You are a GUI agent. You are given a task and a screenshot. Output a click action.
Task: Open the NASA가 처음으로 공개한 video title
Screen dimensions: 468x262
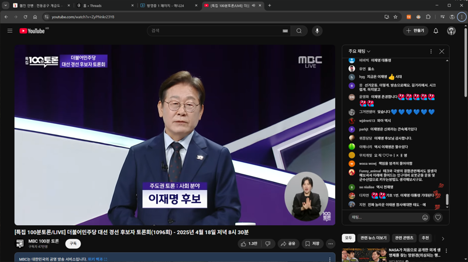pos(415,253)
